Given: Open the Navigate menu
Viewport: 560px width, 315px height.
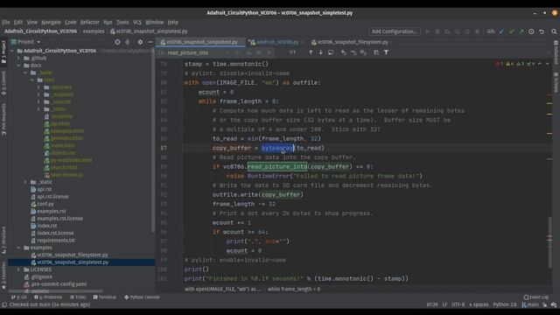Looking at the screenshot, I should click(51, 22).
